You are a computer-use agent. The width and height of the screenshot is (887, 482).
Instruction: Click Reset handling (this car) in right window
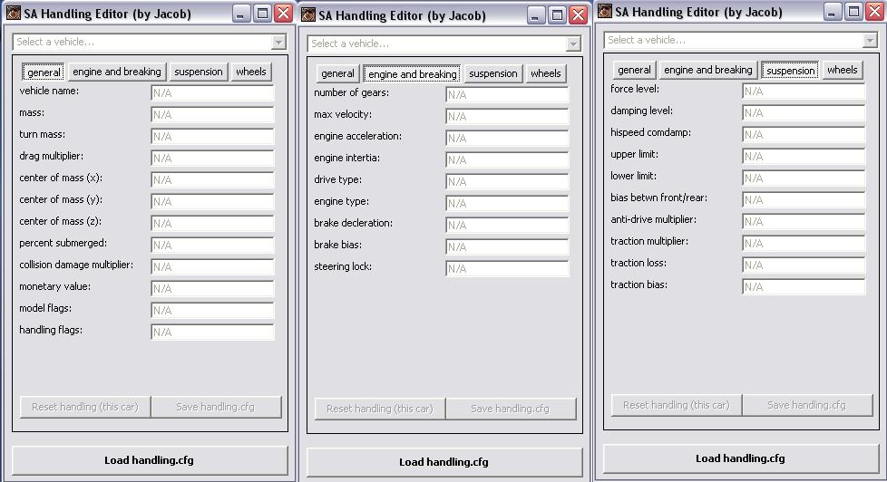676,405
